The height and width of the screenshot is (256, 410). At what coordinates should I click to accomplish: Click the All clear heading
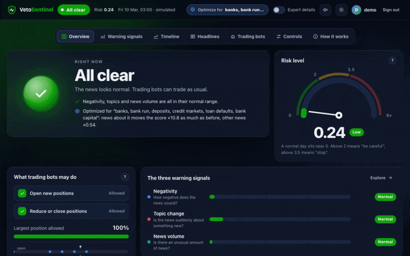tap(104, 76)
